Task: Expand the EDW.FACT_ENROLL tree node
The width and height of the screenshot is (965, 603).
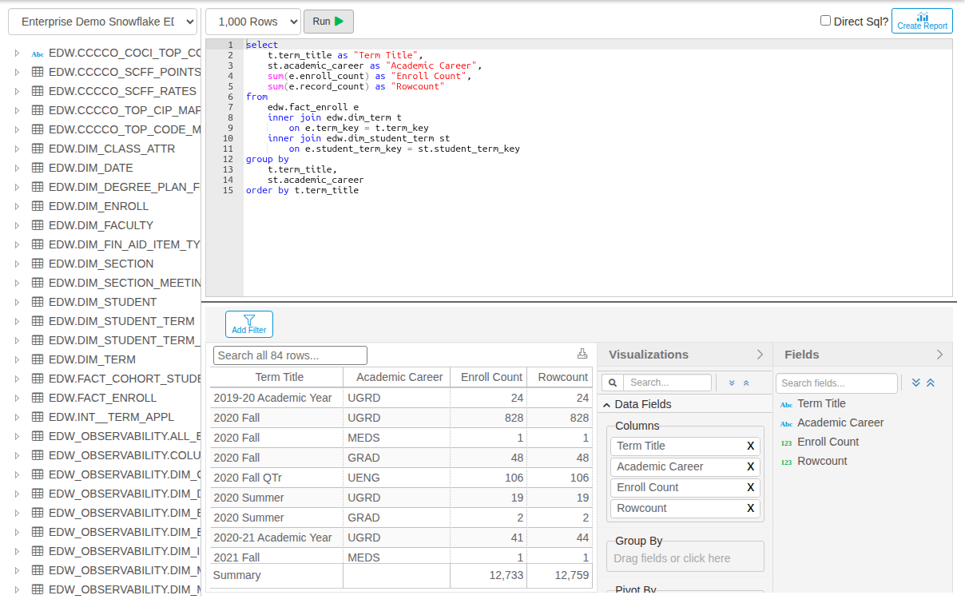Action: [x=16, y=398]
